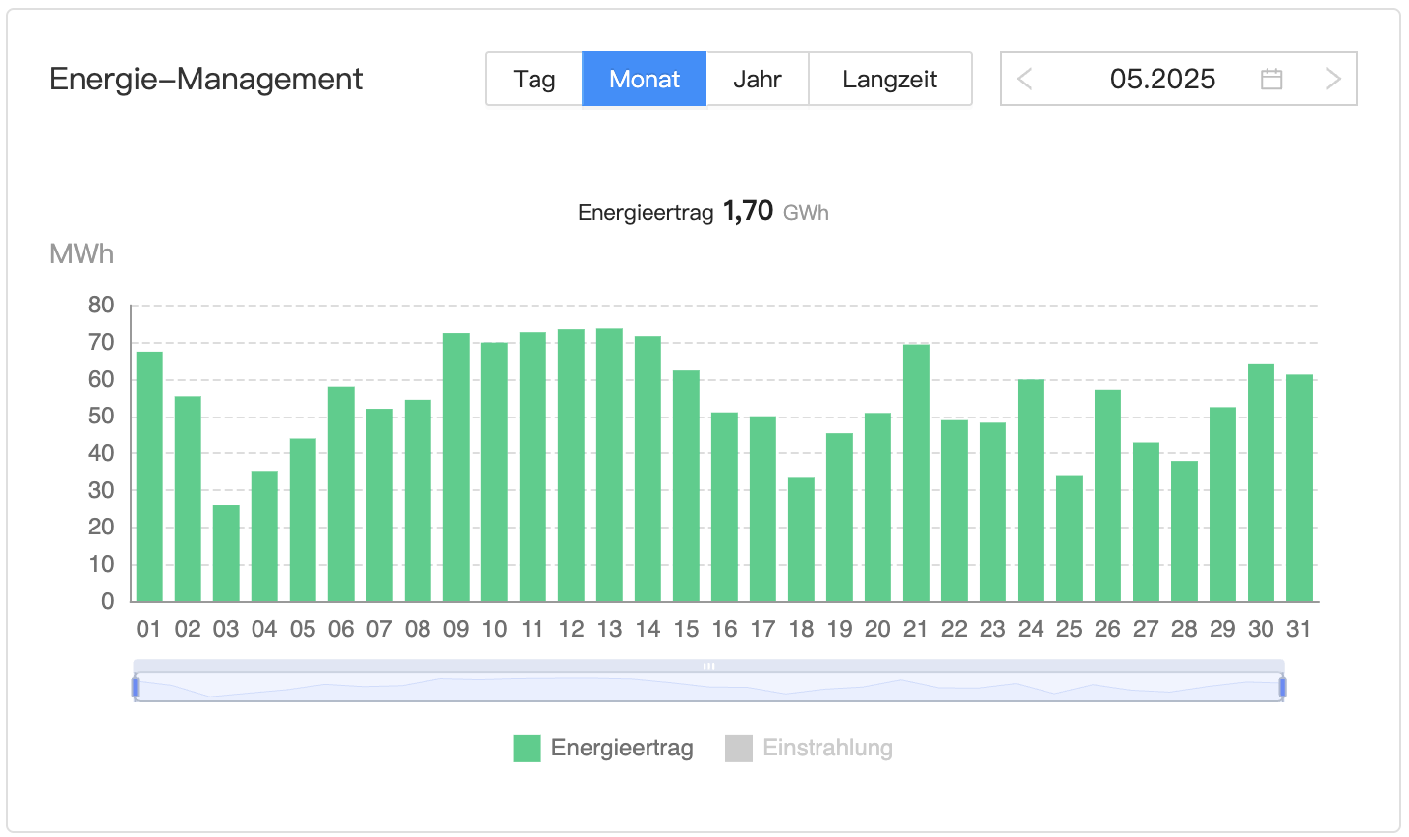This screenshot has height=837, width=1409.
Task: Switch to the Tag view
Action: 535,79
